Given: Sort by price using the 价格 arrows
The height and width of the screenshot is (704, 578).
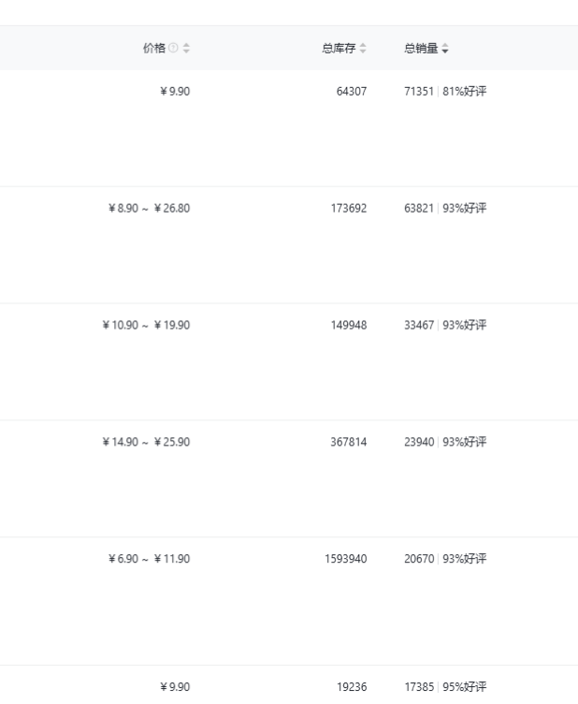Looking at the screenshot, I should [x=186, y=48].
